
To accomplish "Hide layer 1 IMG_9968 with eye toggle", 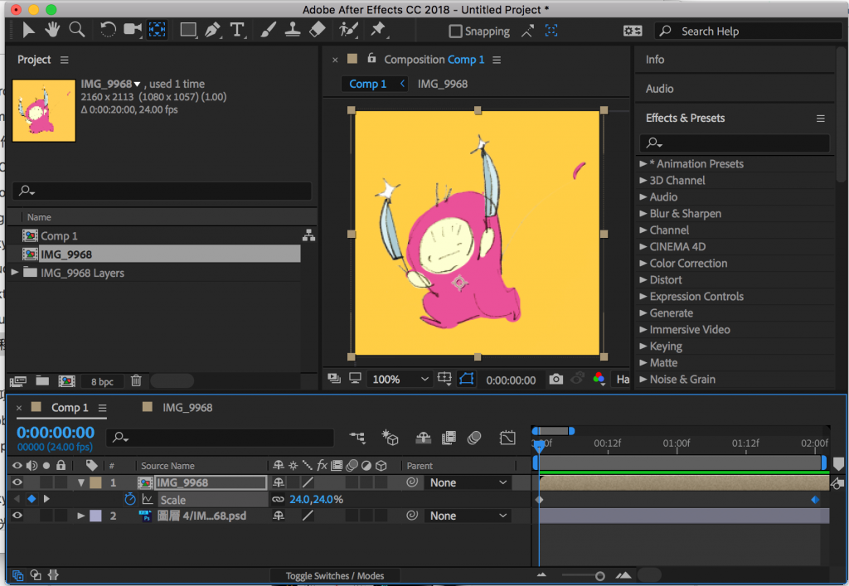I will coord(17,482).
